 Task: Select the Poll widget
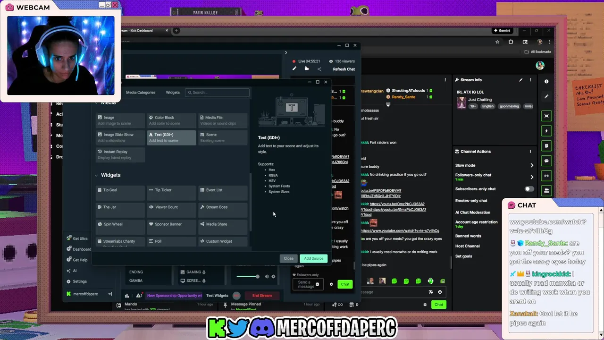171,241
